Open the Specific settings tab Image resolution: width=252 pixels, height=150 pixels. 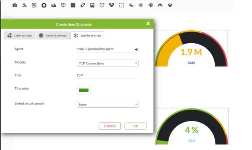pos(87,35)
